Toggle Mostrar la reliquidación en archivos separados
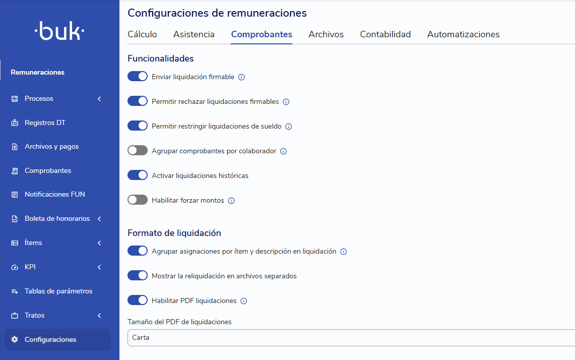 pos(138,275)
